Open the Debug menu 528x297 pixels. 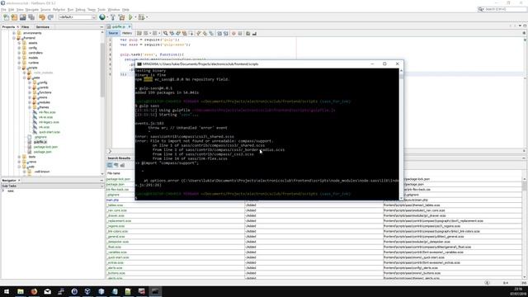point(80,10)
